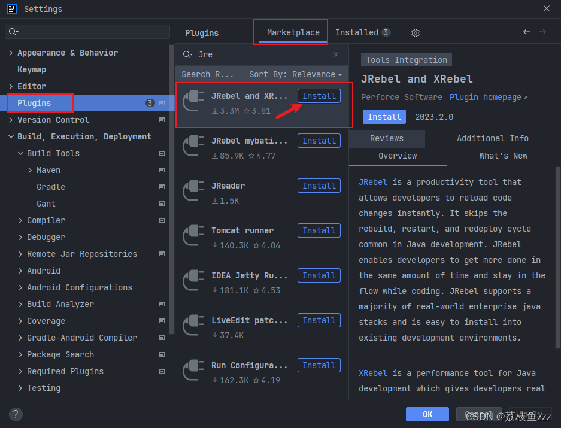Viewport: 561px width, 428px height.
Task: Open the plugins gear settings menu
Action: [x=415, y=33]
